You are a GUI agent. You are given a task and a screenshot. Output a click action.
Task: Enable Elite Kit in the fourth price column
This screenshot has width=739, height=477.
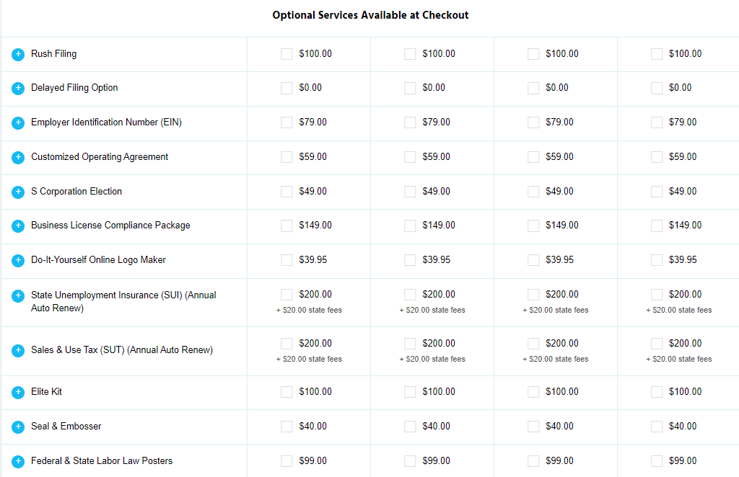tap(657, 392)
